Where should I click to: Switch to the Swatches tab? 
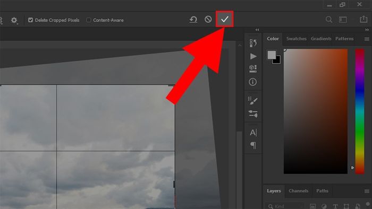[297, 39]
